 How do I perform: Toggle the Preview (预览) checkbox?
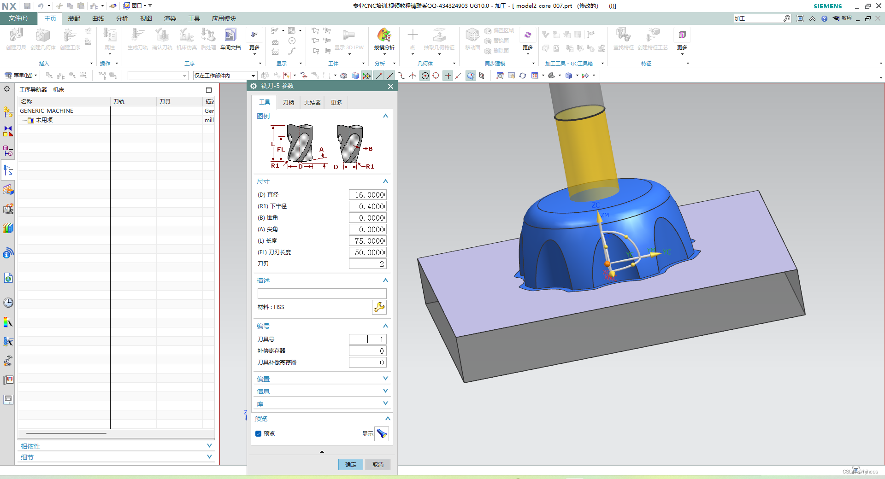(259, 434)
